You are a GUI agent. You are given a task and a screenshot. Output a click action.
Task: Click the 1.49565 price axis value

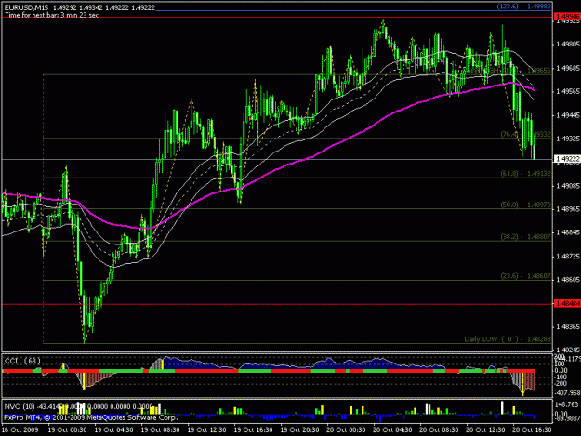click(x=567, y=91)
